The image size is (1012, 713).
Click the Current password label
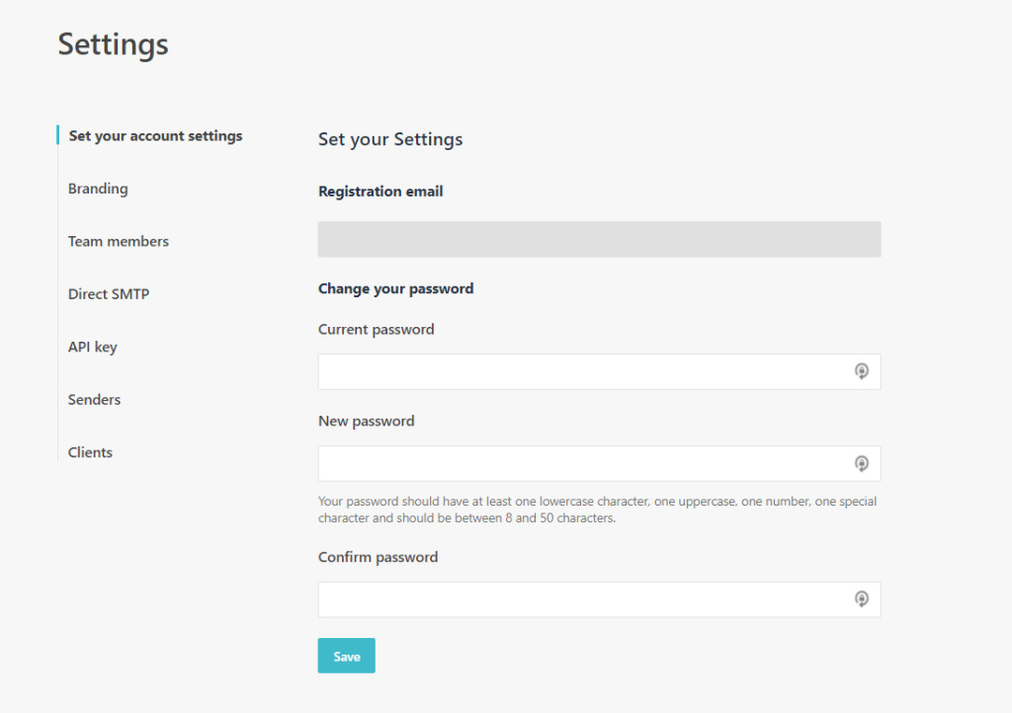(376, 330)
